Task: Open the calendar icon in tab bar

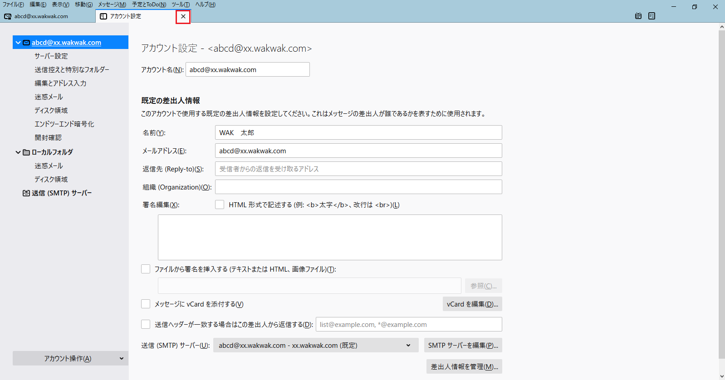Action: pyautogui.click(x=638, y=16)
